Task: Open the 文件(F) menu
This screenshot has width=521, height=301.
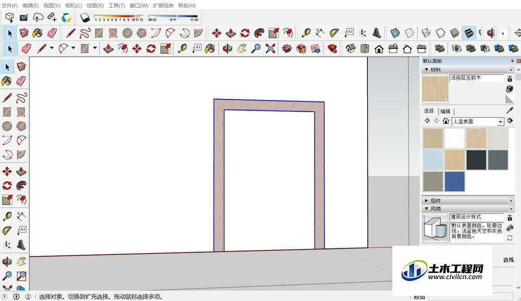Action: pos(9,6)
